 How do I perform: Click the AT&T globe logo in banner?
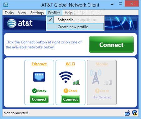point(12,23)
